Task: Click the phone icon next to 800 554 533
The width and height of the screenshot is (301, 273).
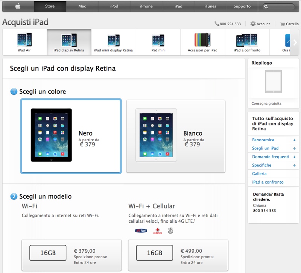Action: click(217, 24)
